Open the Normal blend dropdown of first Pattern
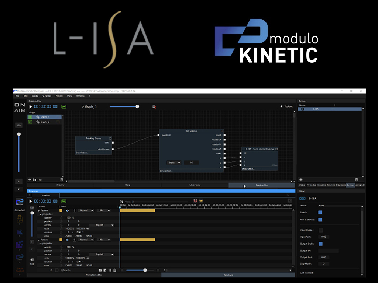This screenshot has height=283, width=378. (x=86, y=210)
